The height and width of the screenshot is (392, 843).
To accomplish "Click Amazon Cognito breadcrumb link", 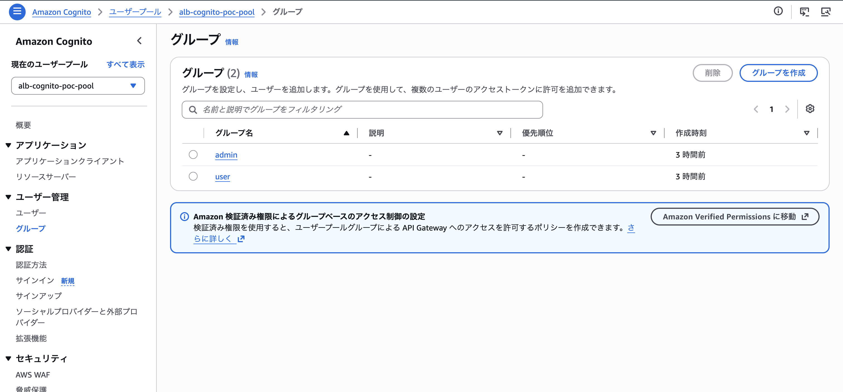I will (62, 12).
